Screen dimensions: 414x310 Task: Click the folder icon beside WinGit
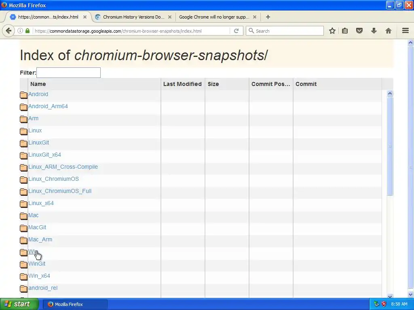[x=23, y=264]
